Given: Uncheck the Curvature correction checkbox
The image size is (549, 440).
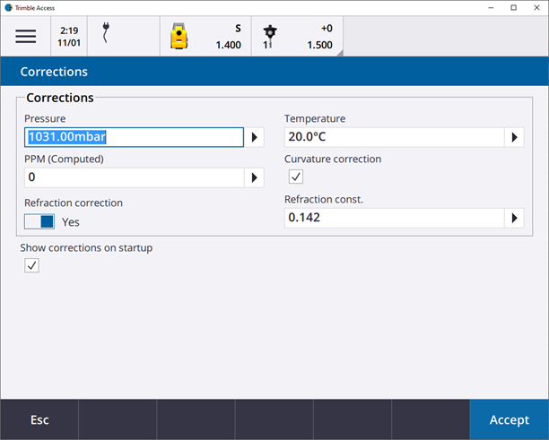Looking at the screenshot, I should [x=296, y=177].
